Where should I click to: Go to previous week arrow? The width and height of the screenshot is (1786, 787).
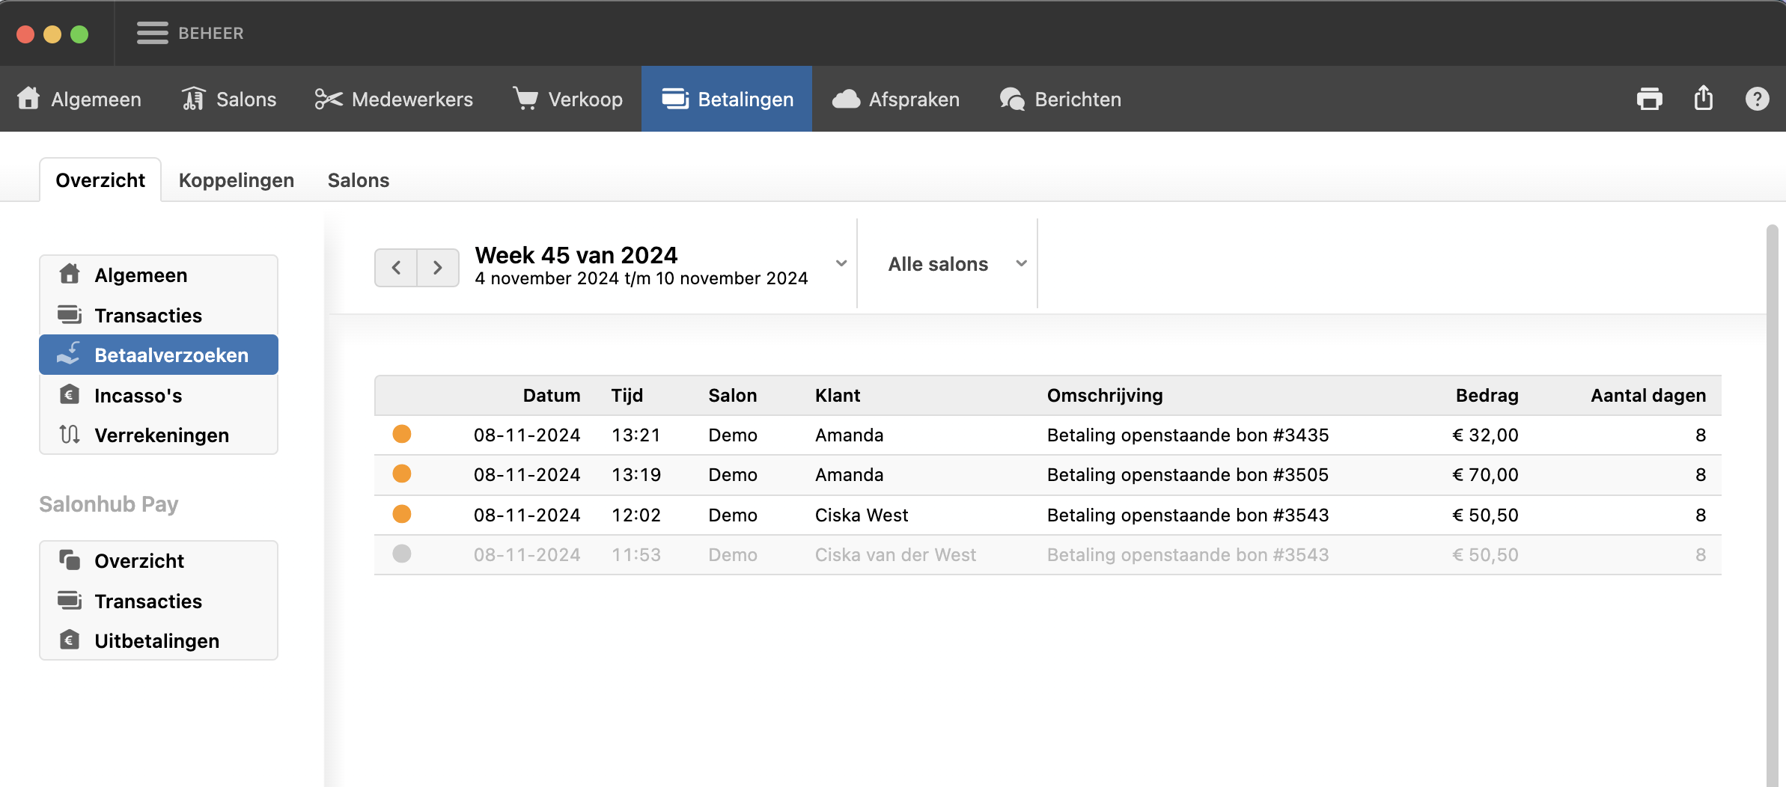click(x=396, y=267)
